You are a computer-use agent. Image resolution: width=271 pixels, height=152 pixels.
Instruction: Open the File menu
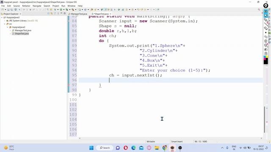point(3,6)
